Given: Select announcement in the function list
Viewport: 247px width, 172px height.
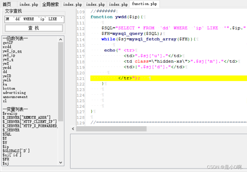Looking at the screenshot, I should pyautogui.click(x=15, y=97).
